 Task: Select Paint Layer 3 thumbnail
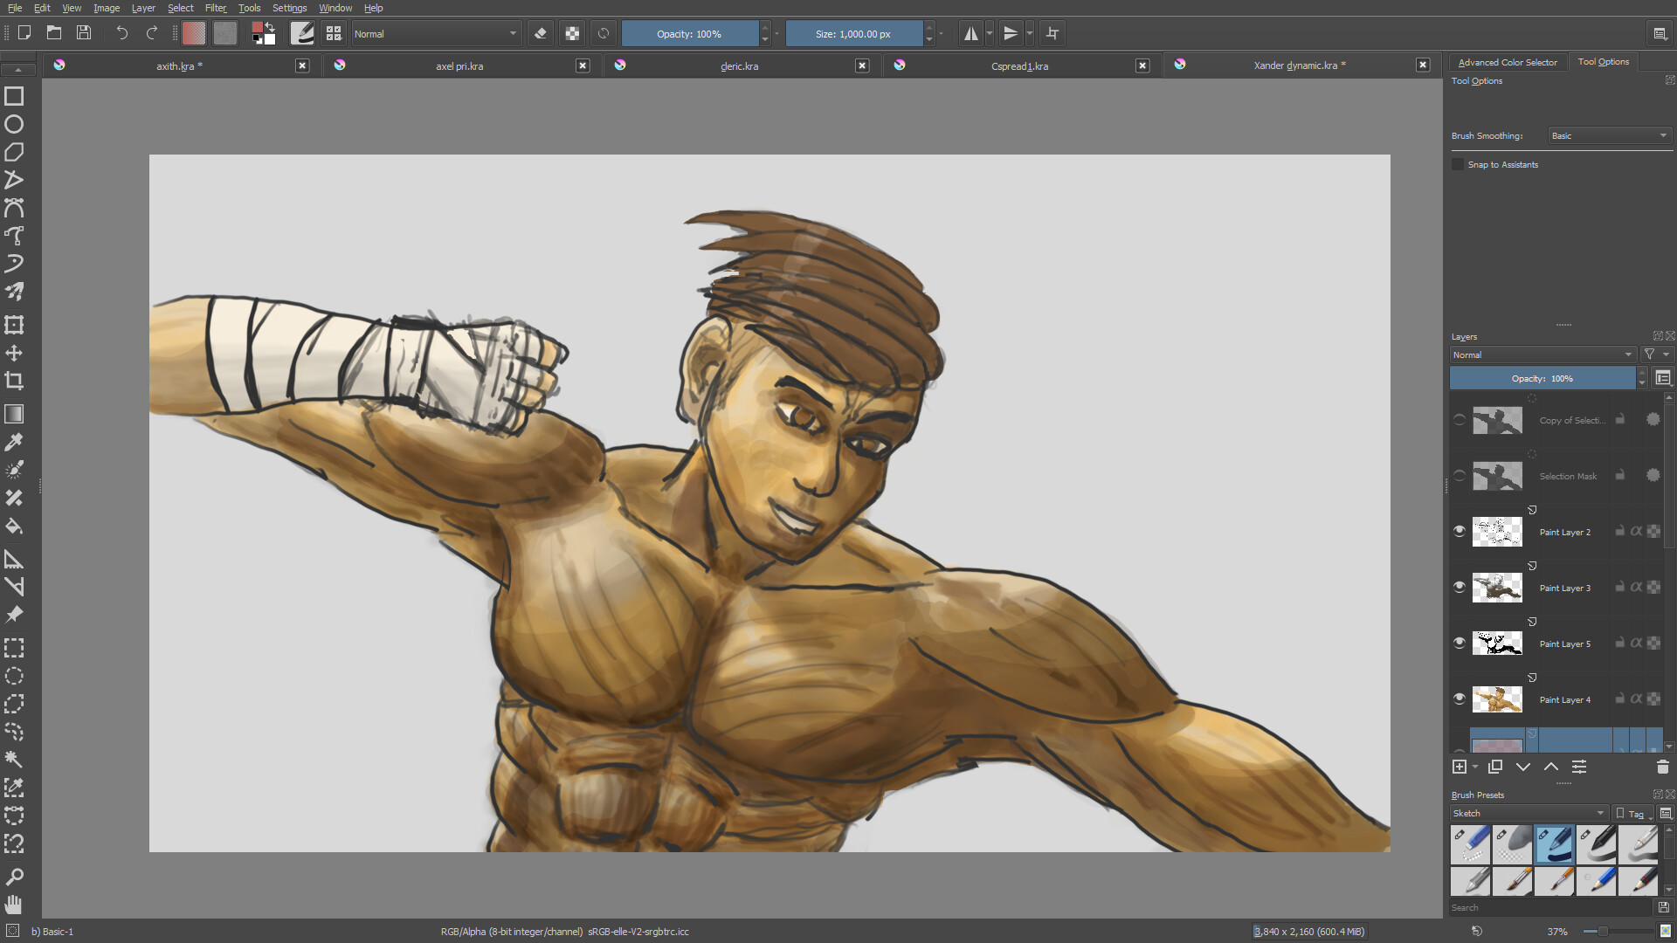tap(1497, 588)
